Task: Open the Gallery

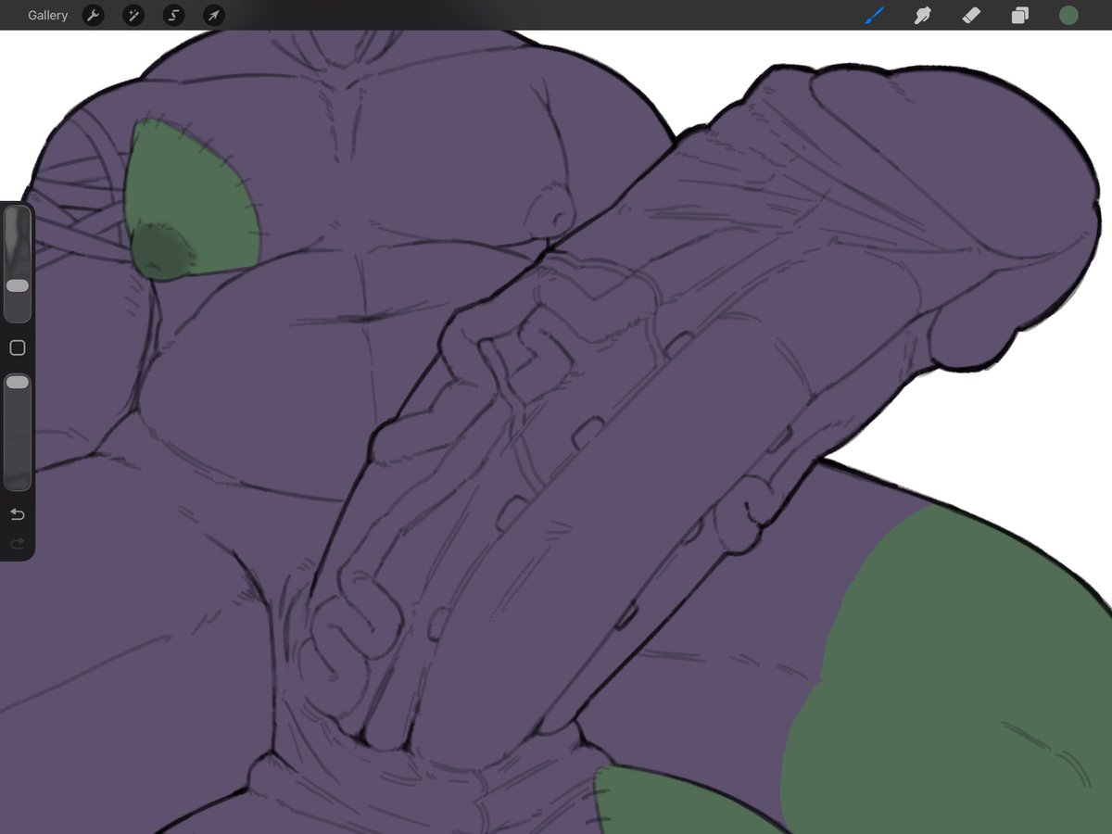Action: 47,15
